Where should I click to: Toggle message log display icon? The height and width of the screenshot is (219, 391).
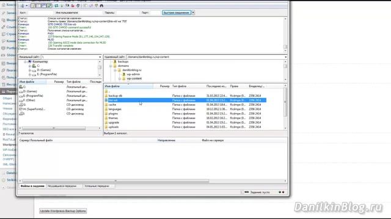point(33,5)
